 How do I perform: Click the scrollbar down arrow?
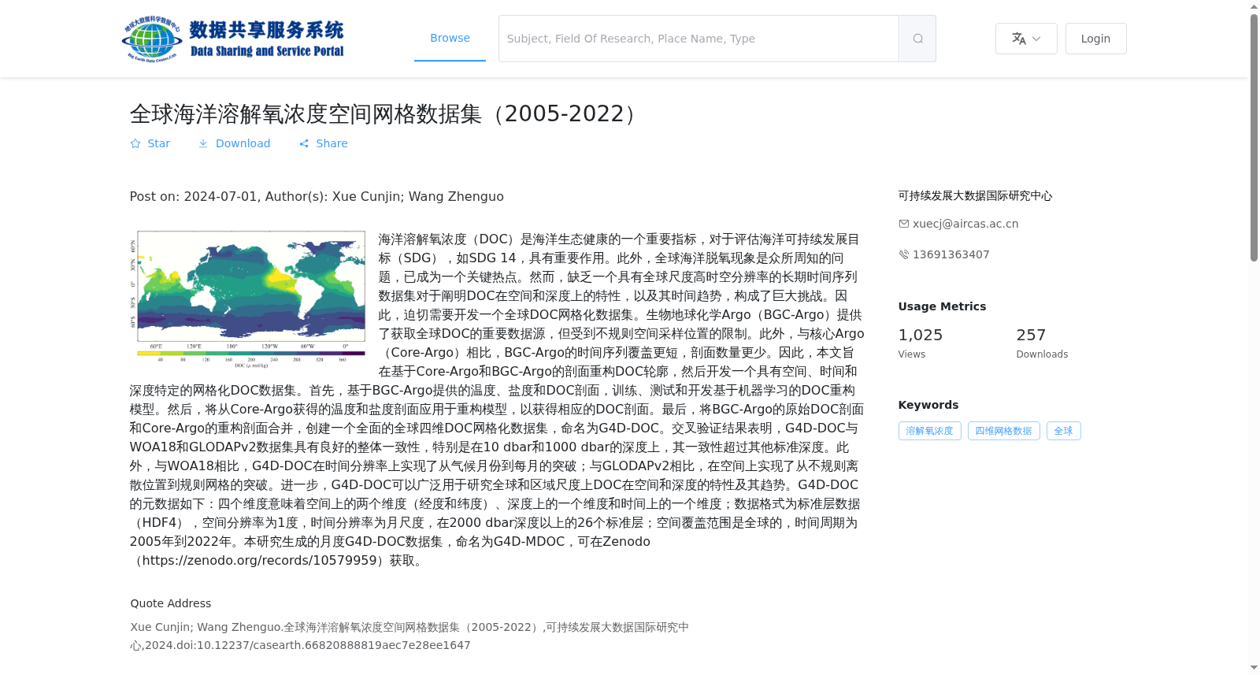[x=1254, y=668]
